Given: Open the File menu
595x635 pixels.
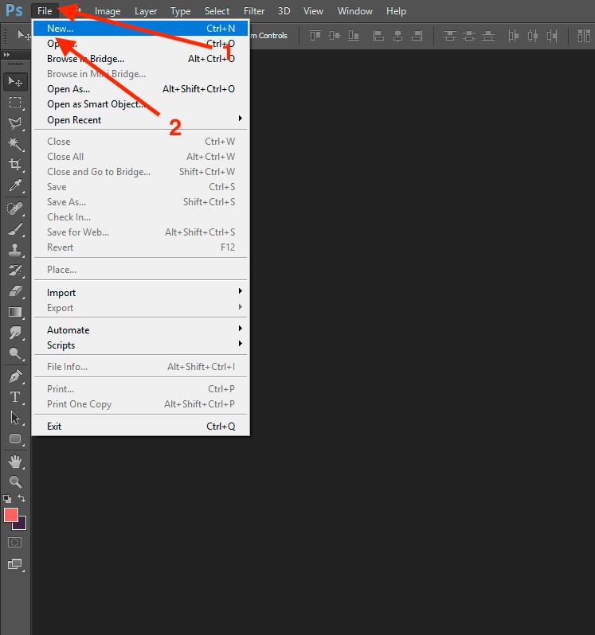Looking at the screenshot, I should point(45,11).
